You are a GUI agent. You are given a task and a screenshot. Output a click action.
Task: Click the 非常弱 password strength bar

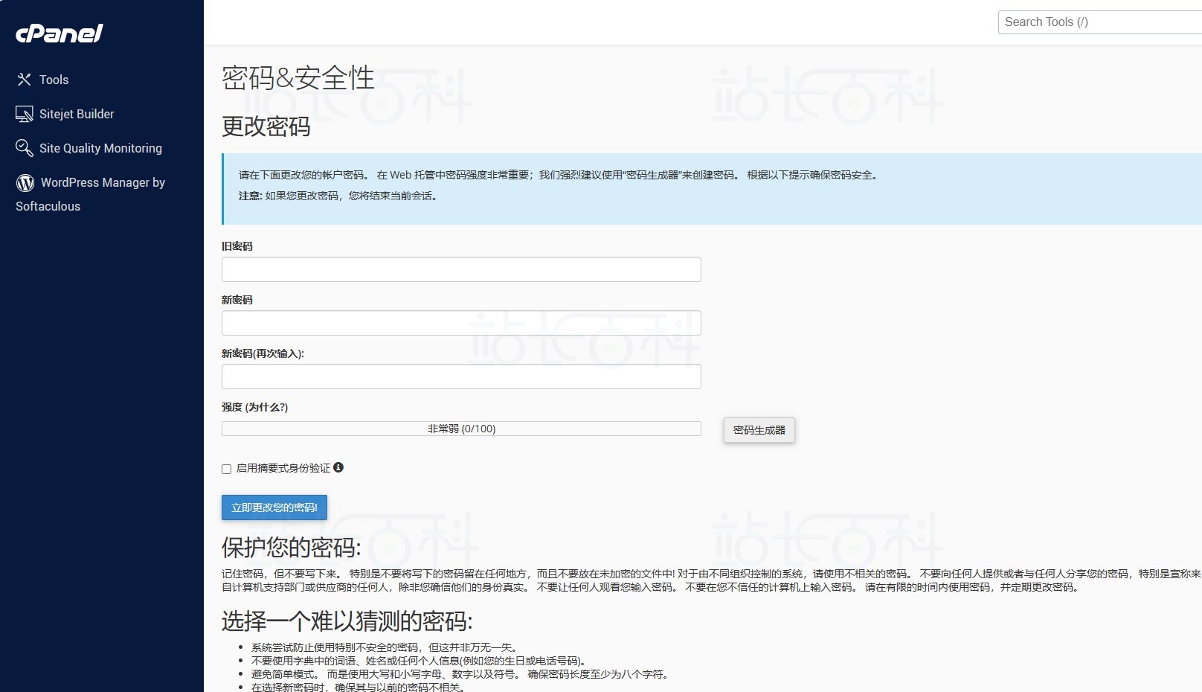461,429
